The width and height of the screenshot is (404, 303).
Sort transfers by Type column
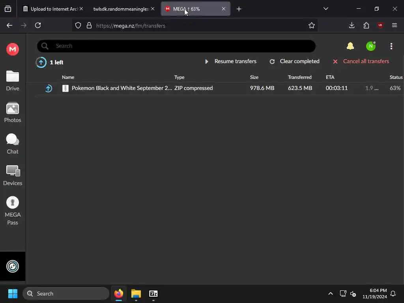[180, 77]
